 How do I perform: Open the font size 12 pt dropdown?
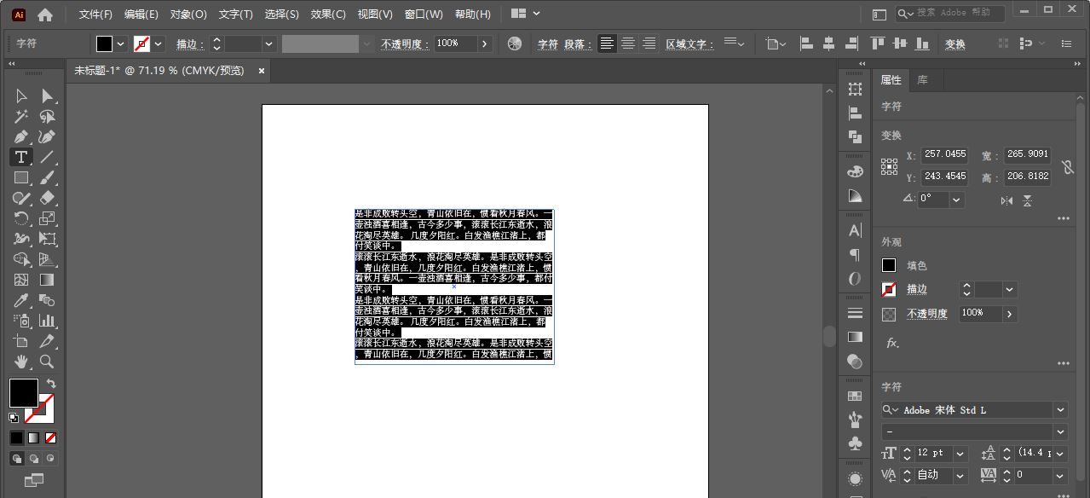(960, 454)
